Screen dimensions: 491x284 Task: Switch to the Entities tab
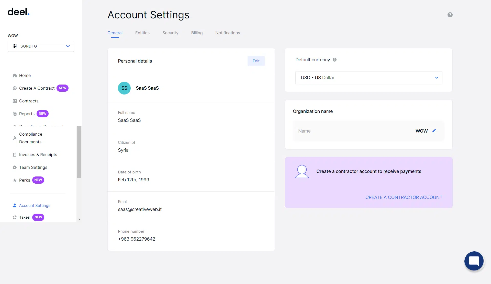142,33
